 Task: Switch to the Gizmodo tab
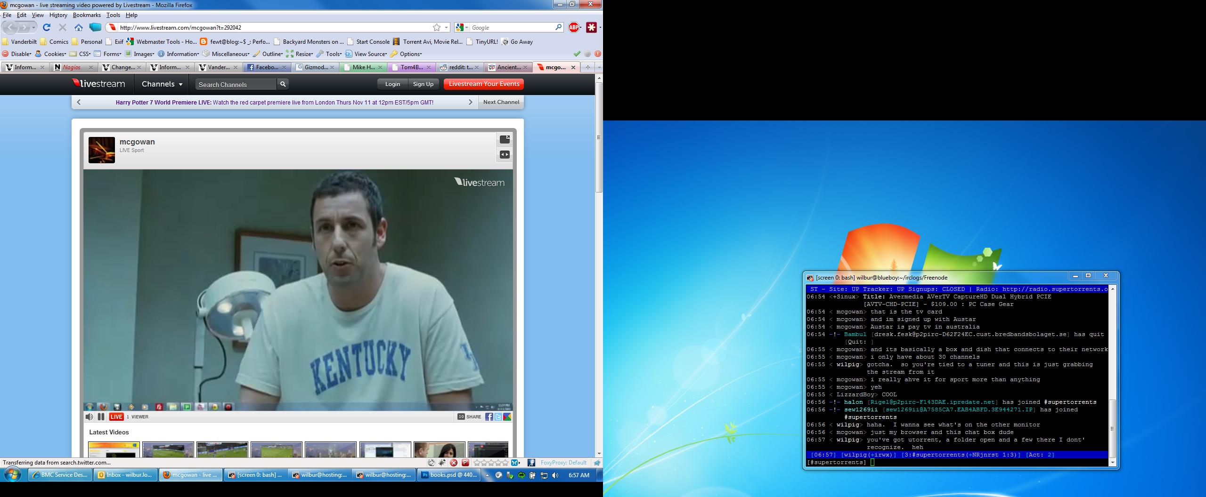pos(316,67)
